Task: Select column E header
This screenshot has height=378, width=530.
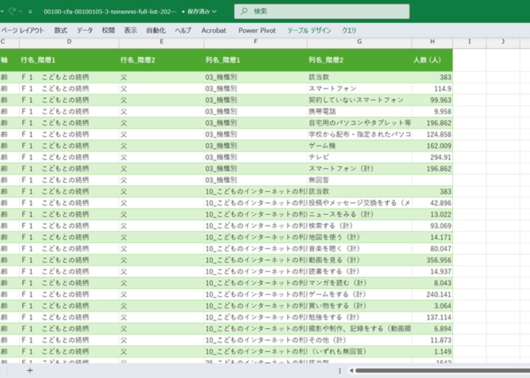Action: pos(162,41)
